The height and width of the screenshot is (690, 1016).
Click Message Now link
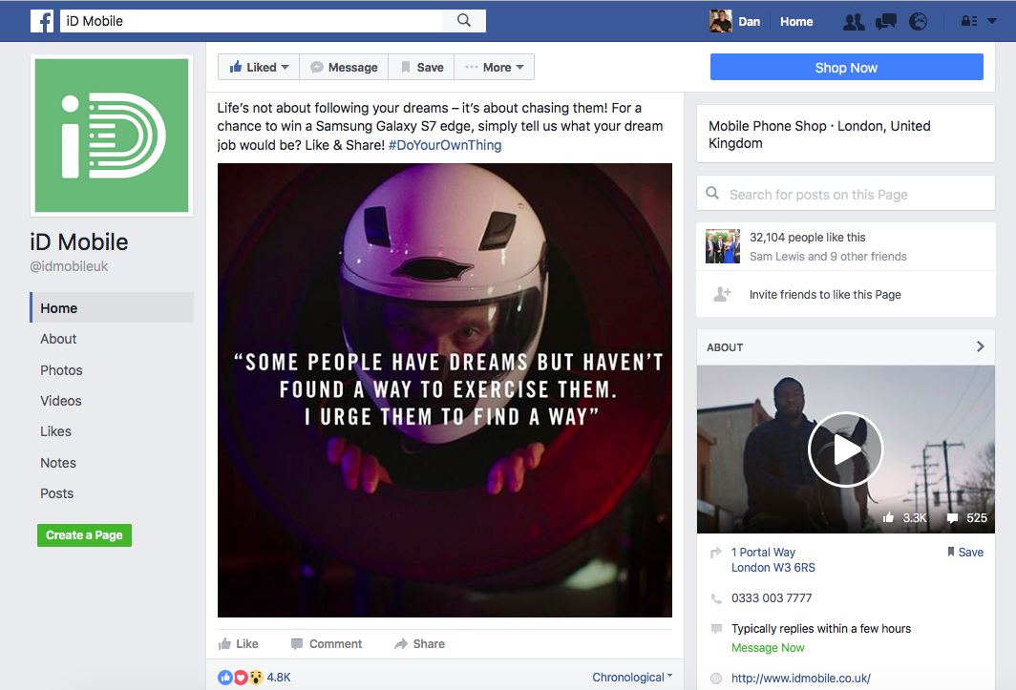point(768,648)
